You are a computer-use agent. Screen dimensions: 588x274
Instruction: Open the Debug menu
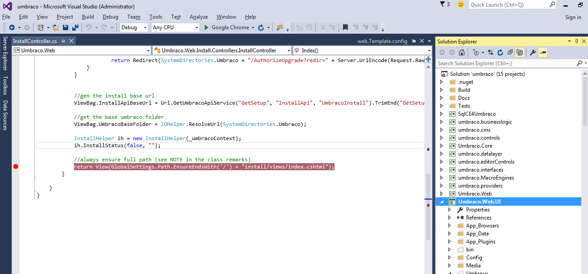tap(110, 17)
